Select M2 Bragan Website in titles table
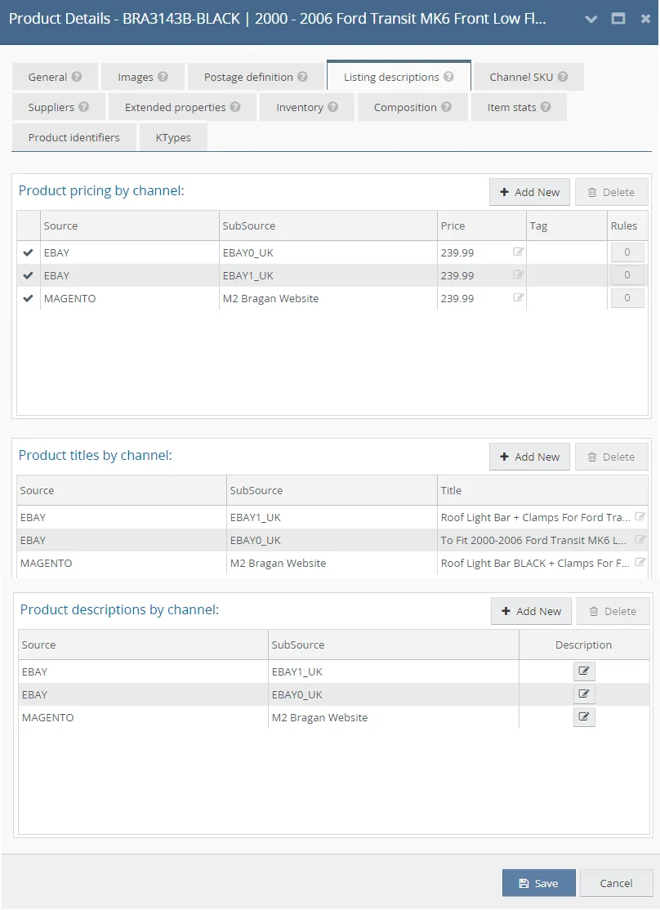Image resolution: width=660 pixels, height=910 pixels. click(278, 563)
